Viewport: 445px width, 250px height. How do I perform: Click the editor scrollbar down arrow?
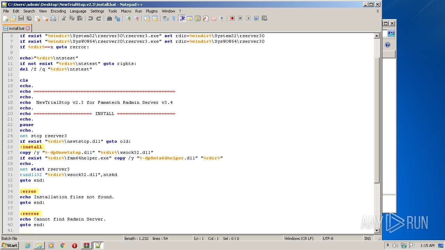click(x=377, y=230)
